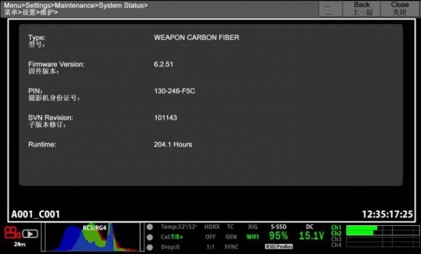Screen dimensions: 421x254
Task: Click the R3D ProRes format label
Action: coord(279,247)
